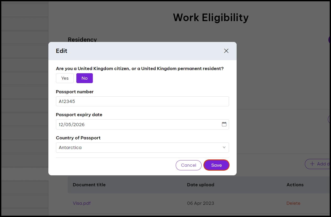Viewport: 331px width, 217px height.
Task: Click the Document title column header
Action: (89, 185)
